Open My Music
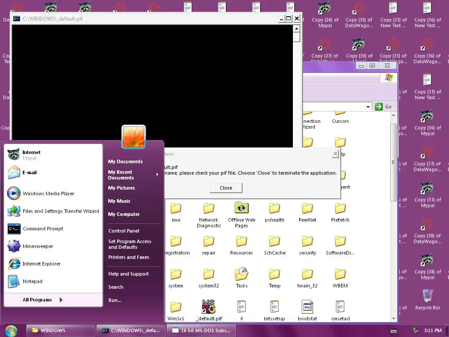449x337 pixels. point(119,201)
